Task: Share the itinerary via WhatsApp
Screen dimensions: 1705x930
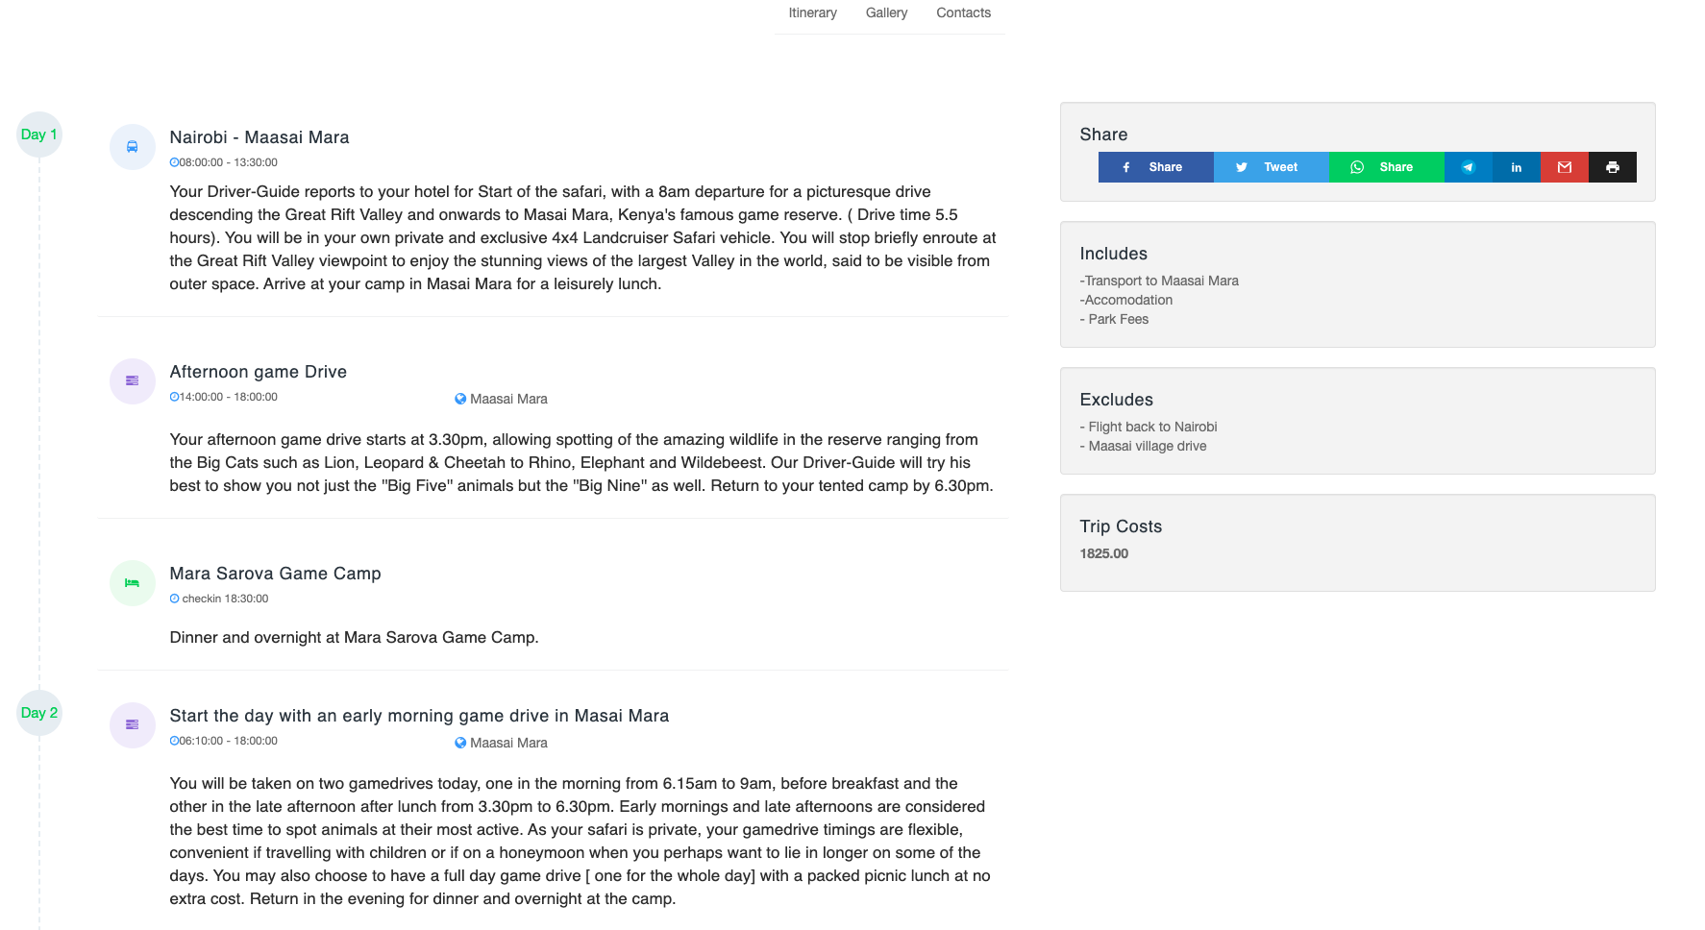Action: tap(1386, 166)
